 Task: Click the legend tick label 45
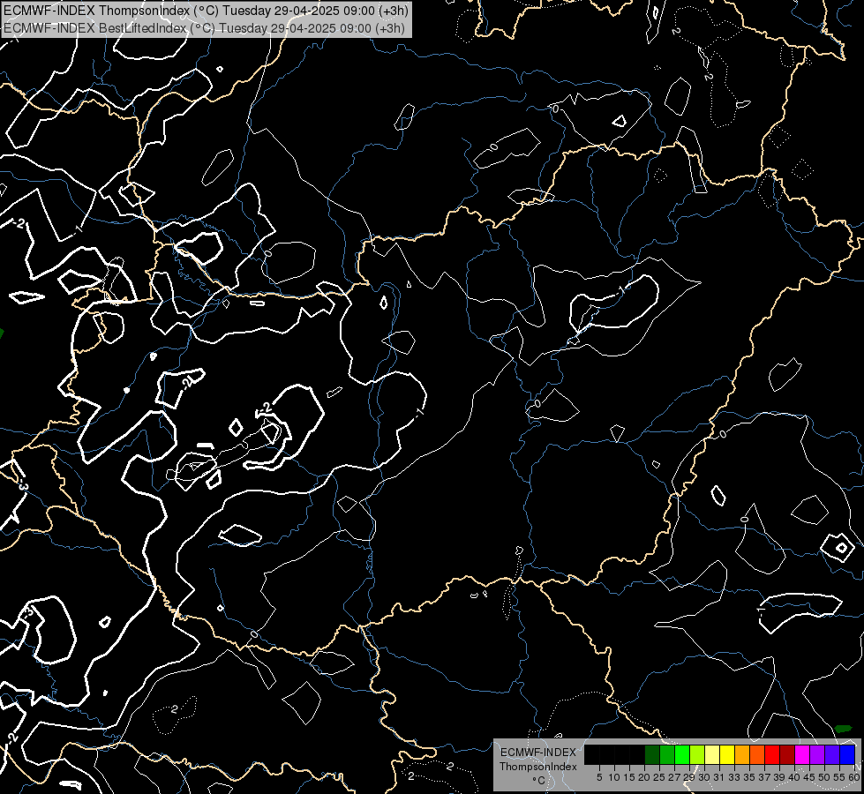809,777
